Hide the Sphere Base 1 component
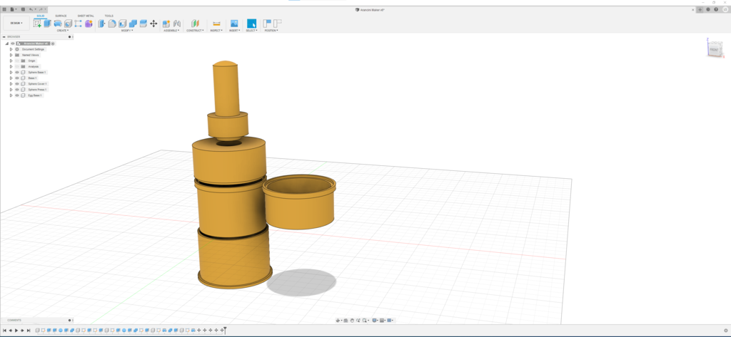 coord(17,72)
